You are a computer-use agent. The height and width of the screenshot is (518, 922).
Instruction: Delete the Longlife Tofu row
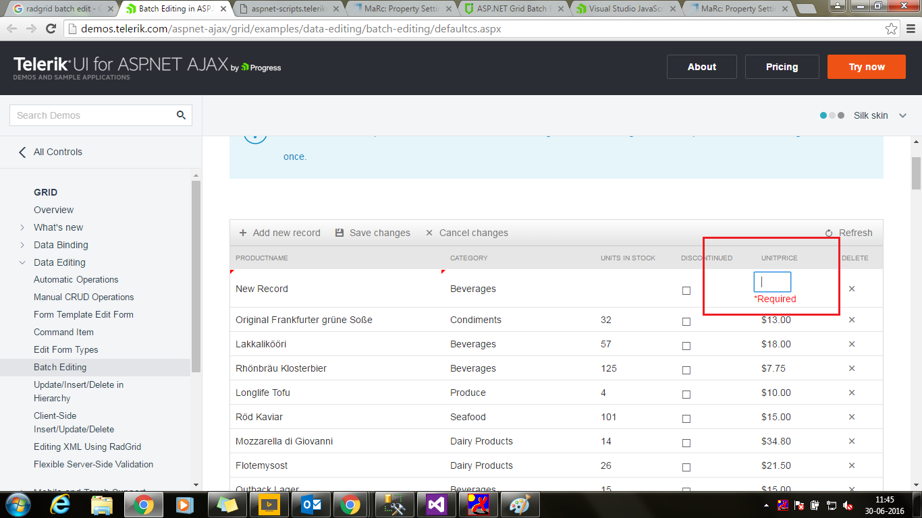point(852,393)
